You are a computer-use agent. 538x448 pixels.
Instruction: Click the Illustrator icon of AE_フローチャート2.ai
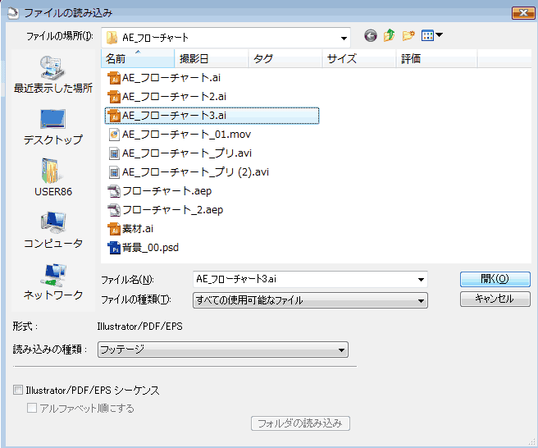point(114,97)
